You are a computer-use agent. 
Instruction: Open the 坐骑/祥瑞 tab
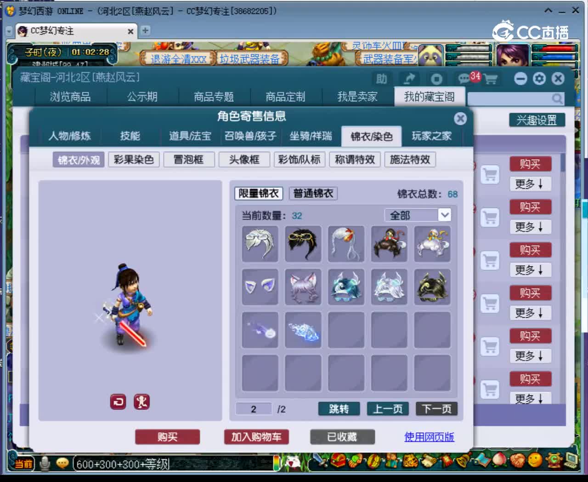[x=311, y=136]
